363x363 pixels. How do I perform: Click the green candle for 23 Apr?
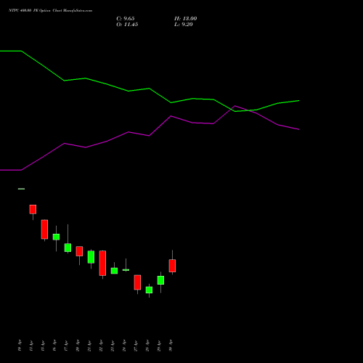114,271
